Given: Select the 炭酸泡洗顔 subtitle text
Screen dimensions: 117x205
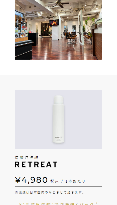Looking at the screenshot, I should (27, 157).
